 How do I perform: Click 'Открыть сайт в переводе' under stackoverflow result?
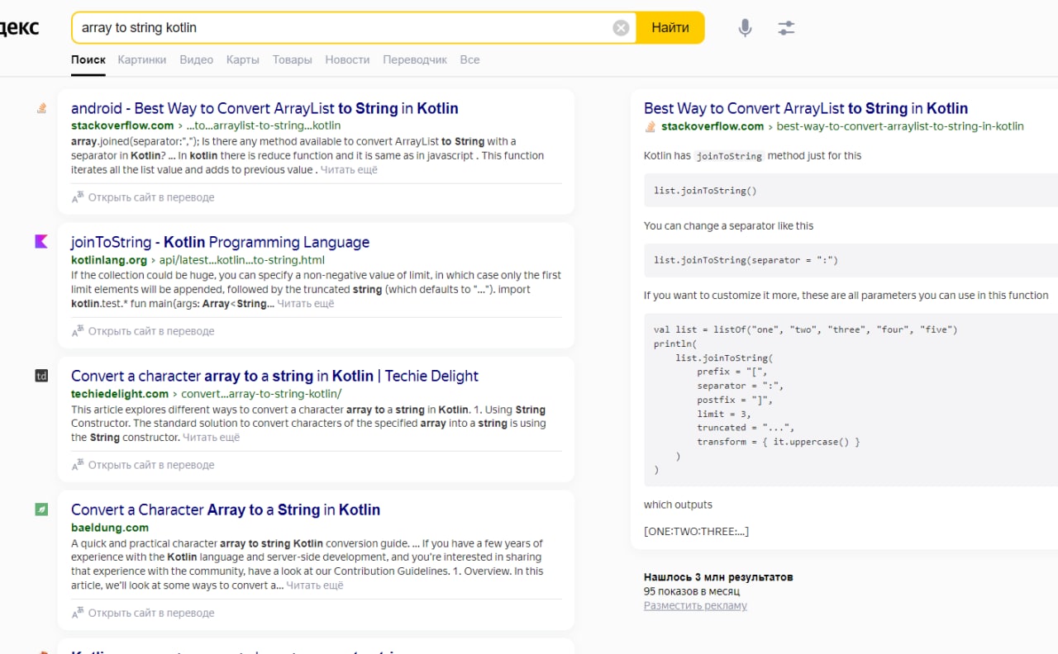(x=151, y=197)
